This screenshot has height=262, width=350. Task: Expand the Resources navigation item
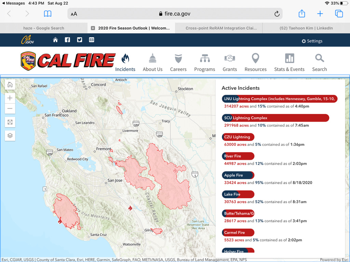click(255, 63)
